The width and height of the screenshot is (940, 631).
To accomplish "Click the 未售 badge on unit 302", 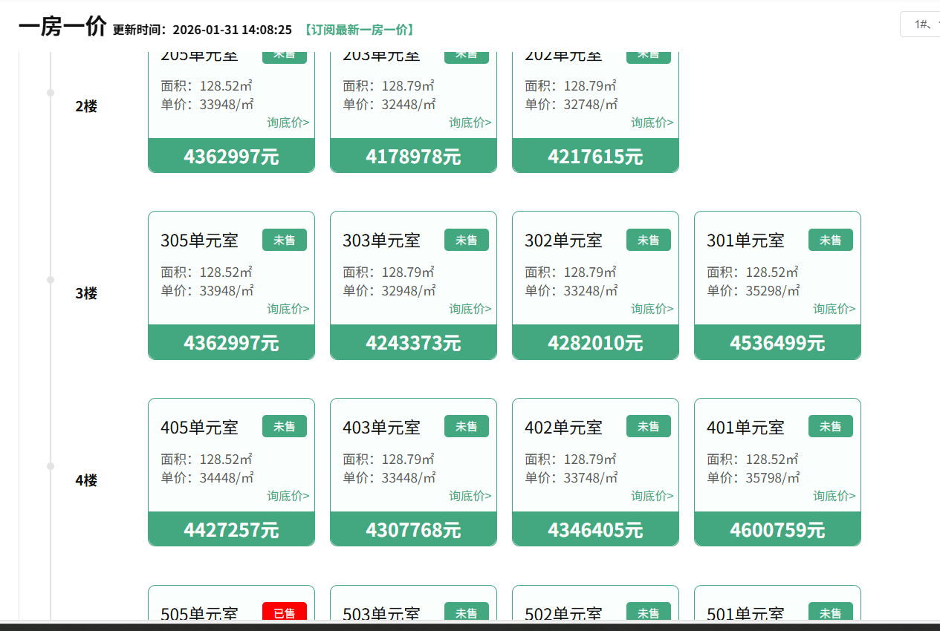I will 648,240.
